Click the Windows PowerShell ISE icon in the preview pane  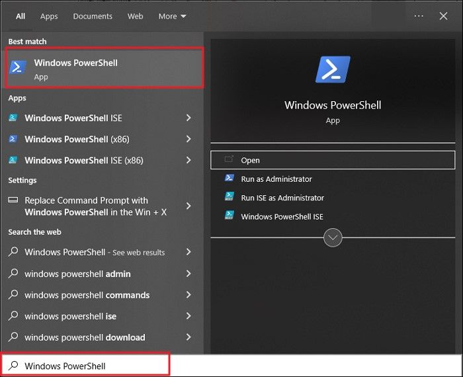click(230, 216)
